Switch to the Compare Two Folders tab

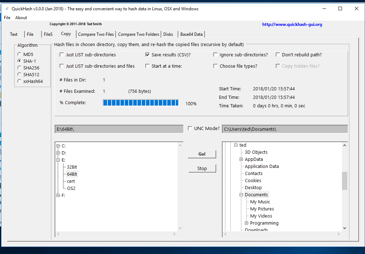point(138,34)
